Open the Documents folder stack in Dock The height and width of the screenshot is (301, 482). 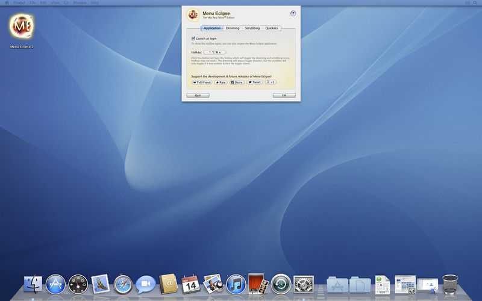coord(360,284)
